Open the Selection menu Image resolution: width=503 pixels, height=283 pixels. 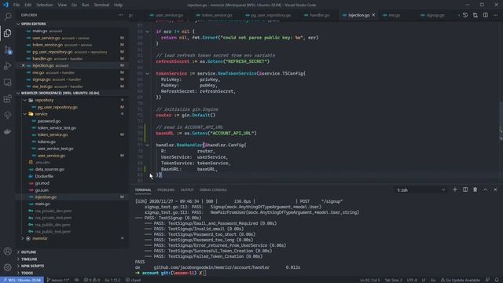coord(45,5)
